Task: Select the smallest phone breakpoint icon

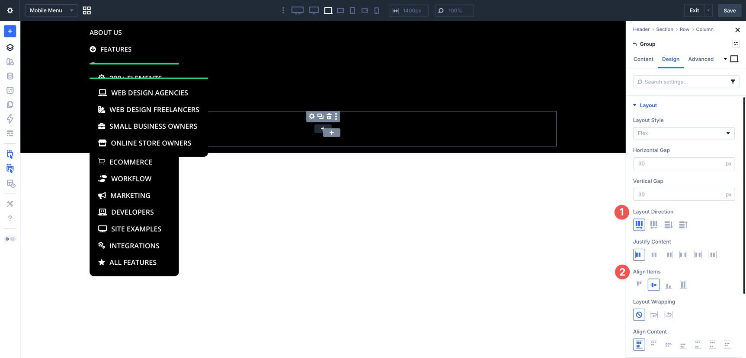Action: 377,10
